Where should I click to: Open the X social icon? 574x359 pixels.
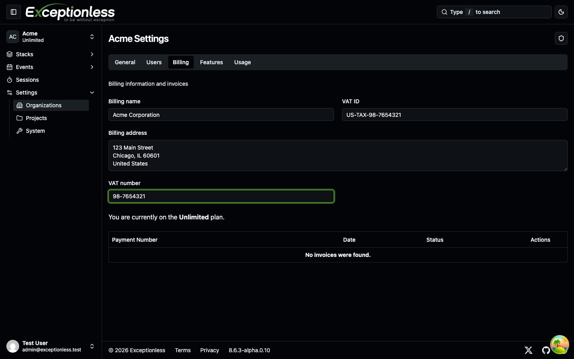[529, 350]
